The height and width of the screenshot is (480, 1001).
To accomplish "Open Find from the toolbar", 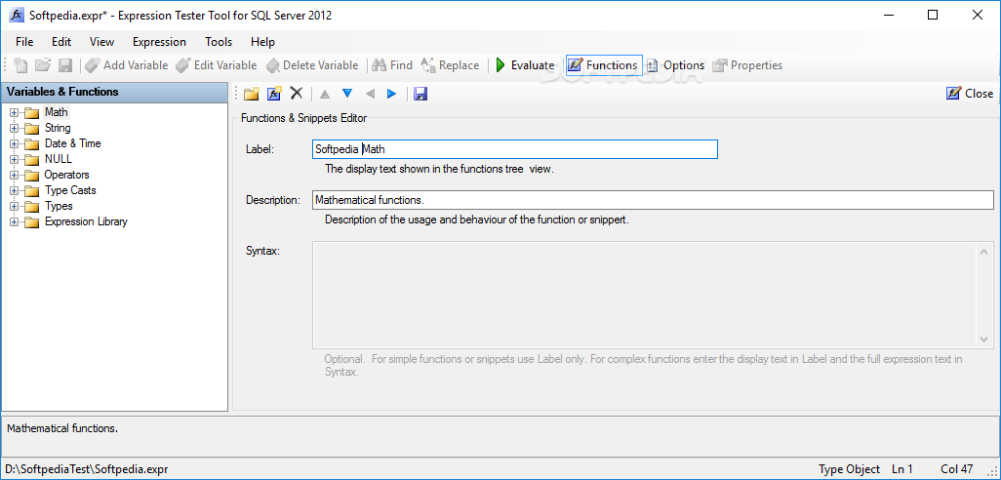I will pos(392,65).
